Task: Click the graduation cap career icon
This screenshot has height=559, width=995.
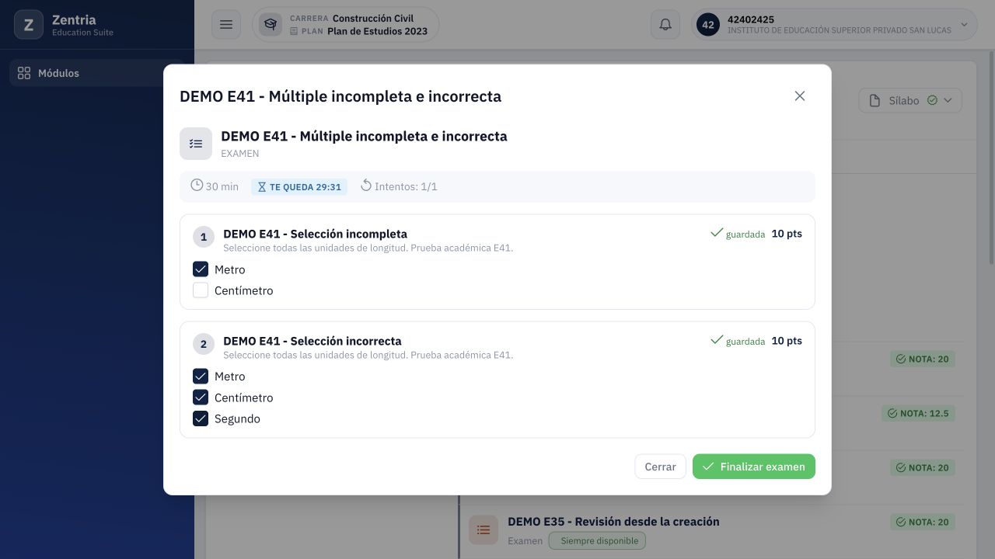Action: click(x=271, y=25)
